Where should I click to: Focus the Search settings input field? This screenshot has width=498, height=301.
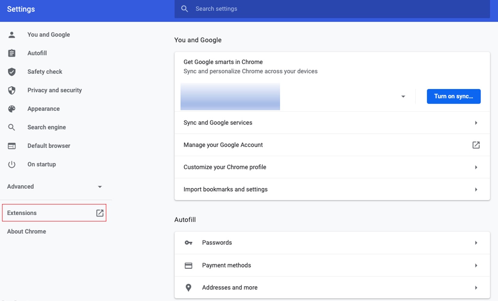tap(332, 9)
